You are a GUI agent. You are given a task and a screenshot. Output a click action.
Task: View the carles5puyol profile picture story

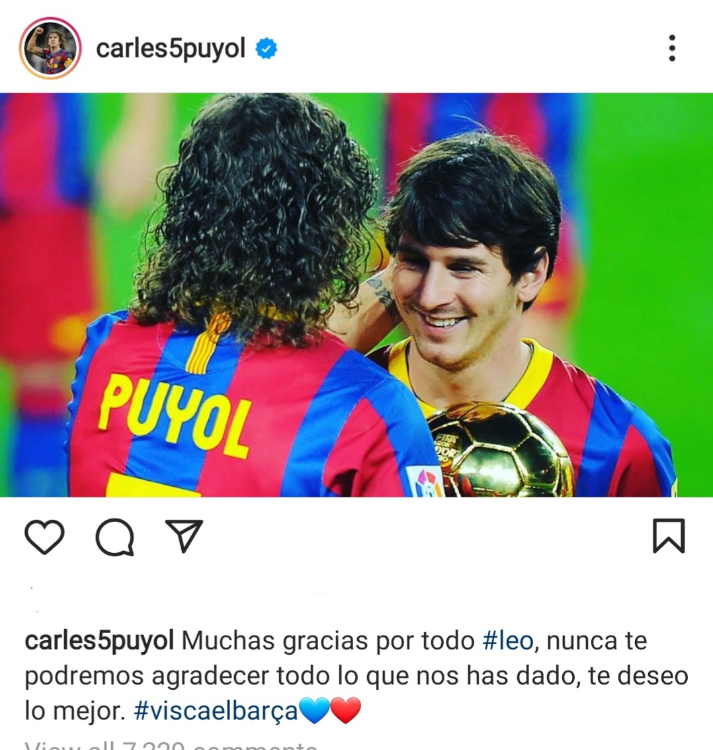[x=50, y=48]
